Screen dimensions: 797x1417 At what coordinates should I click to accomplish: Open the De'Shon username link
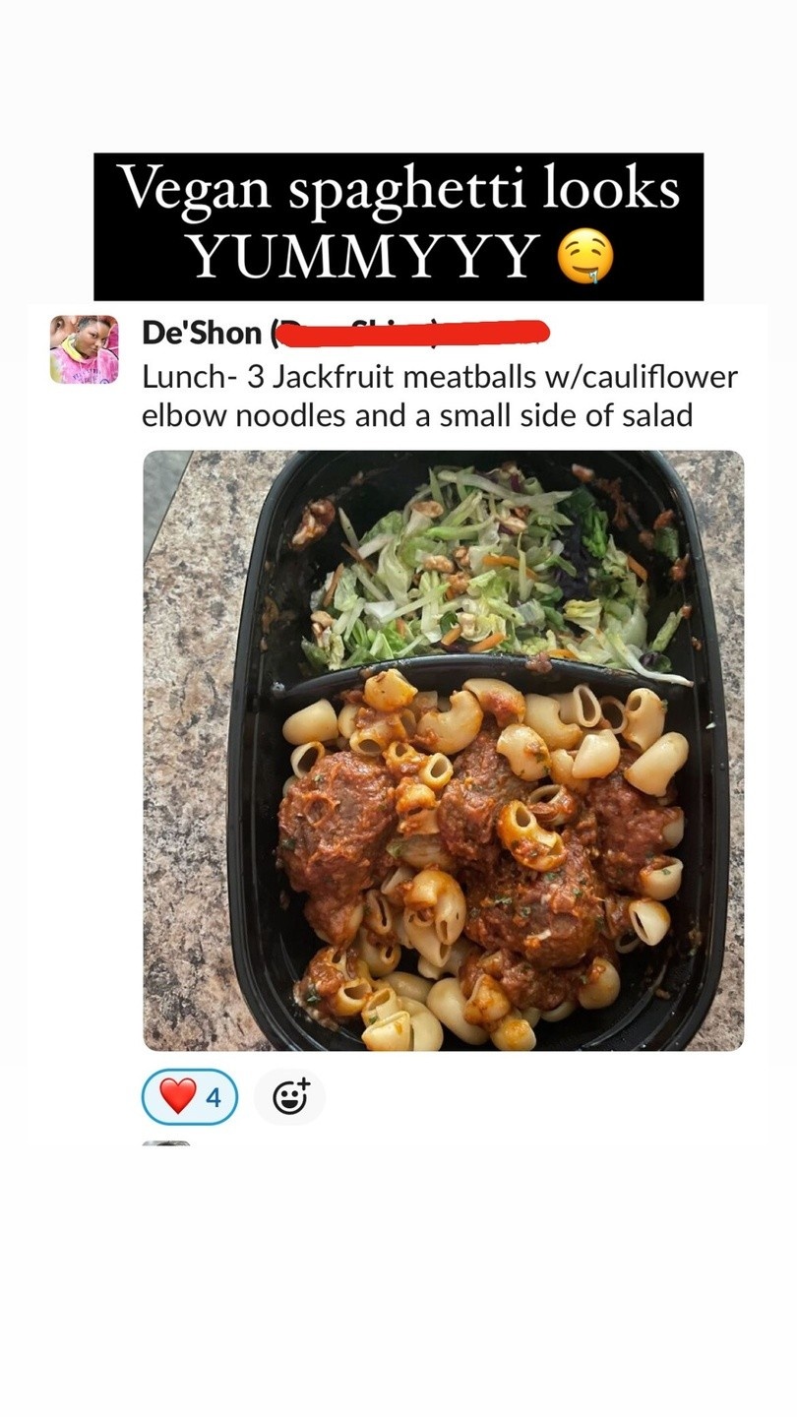(x=202, y=333)
